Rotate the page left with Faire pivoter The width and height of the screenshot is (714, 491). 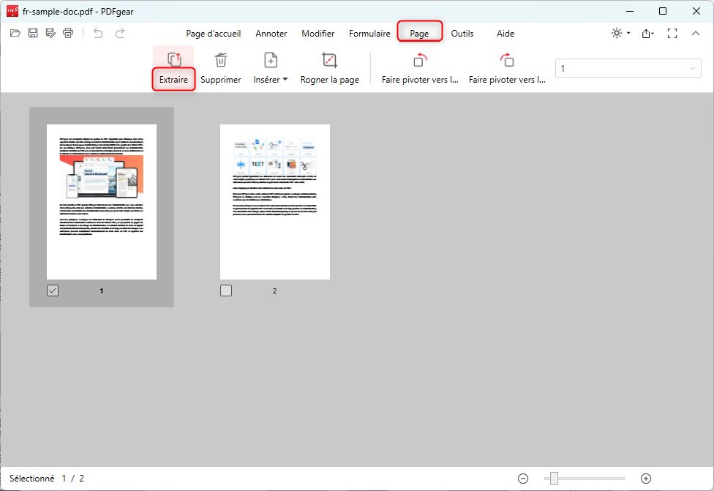(418, 67)
